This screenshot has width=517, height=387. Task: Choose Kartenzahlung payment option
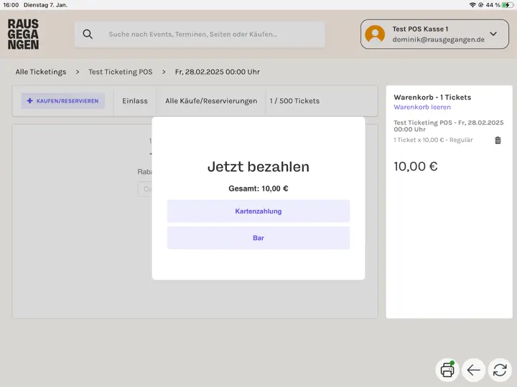(x=258, y=211)
